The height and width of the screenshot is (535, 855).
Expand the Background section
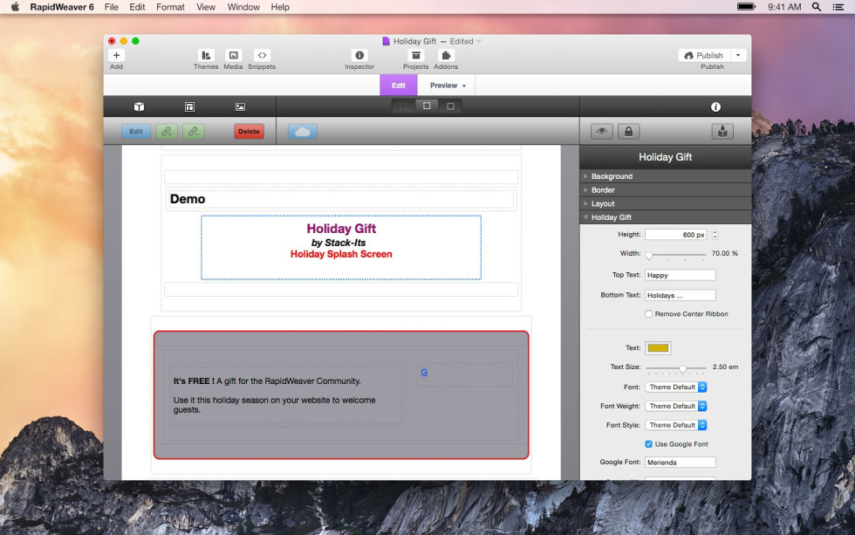pyautogui.click(x=665, y=176)
